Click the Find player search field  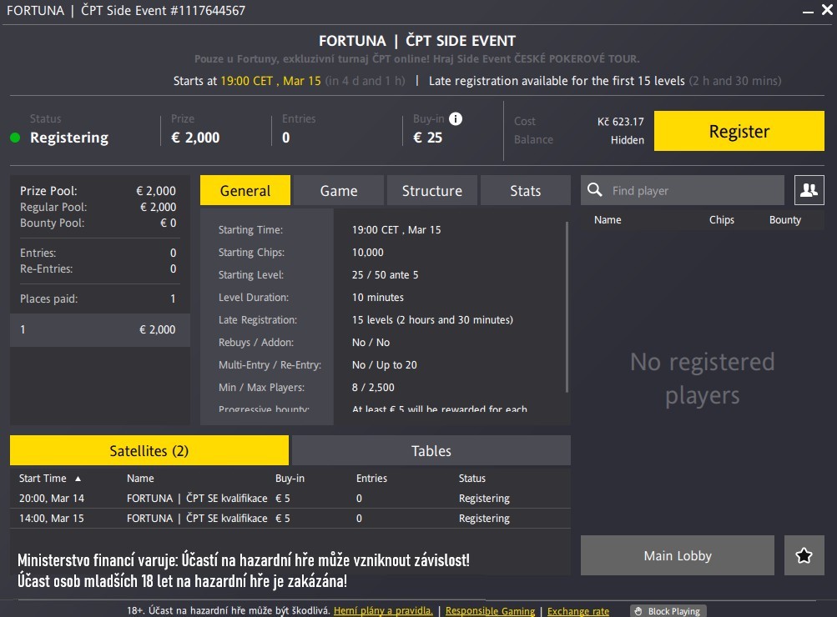pyautogui.click(x=682, y=190)
